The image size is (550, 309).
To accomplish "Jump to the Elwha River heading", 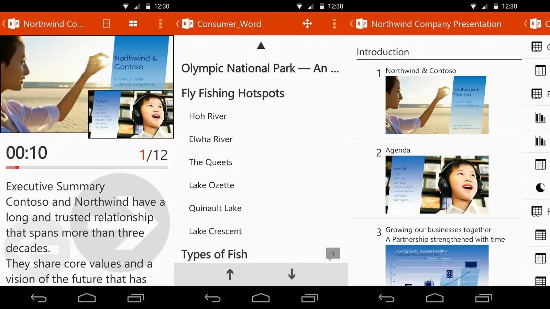I will [x=211, y=139].
